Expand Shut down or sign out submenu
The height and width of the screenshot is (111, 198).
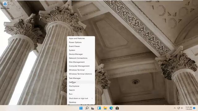pos(81,98)
